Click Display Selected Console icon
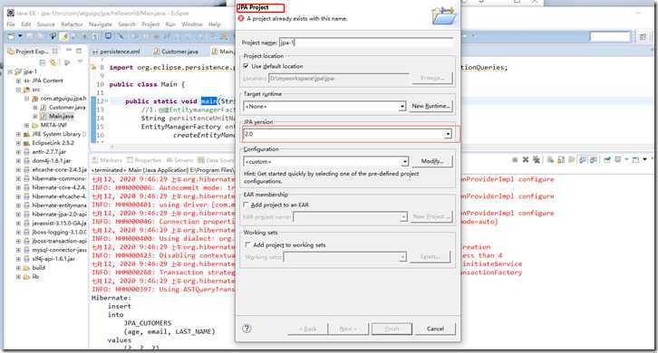 pos(618,159)
